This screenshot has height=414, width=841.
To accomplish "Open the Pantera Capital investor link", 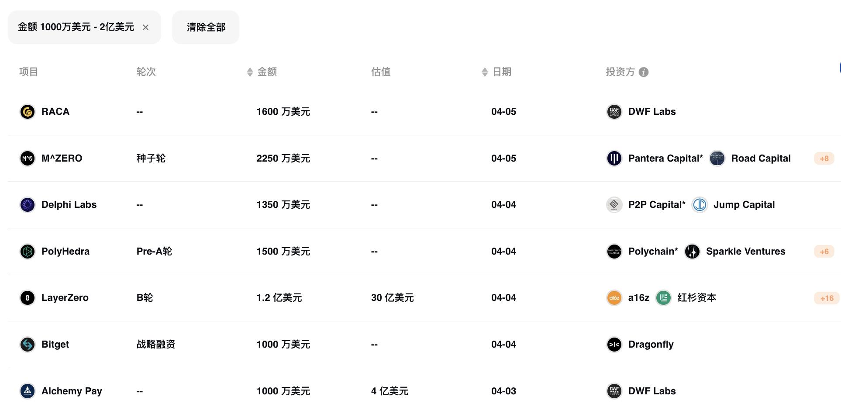I will click(665, 158).
